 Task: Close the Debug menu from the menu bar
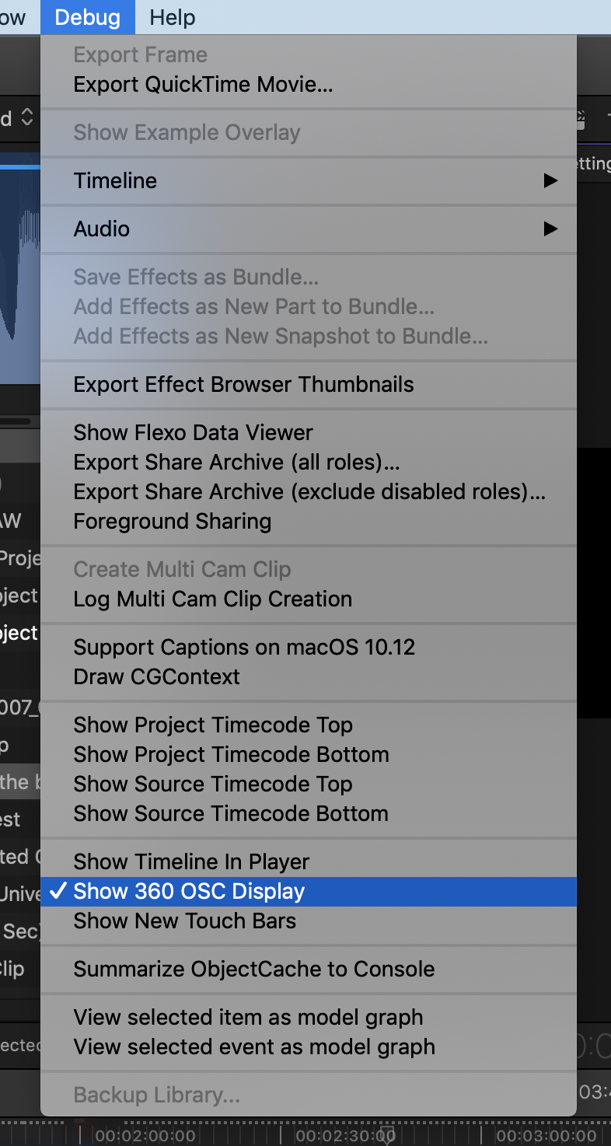click(87, 17)
